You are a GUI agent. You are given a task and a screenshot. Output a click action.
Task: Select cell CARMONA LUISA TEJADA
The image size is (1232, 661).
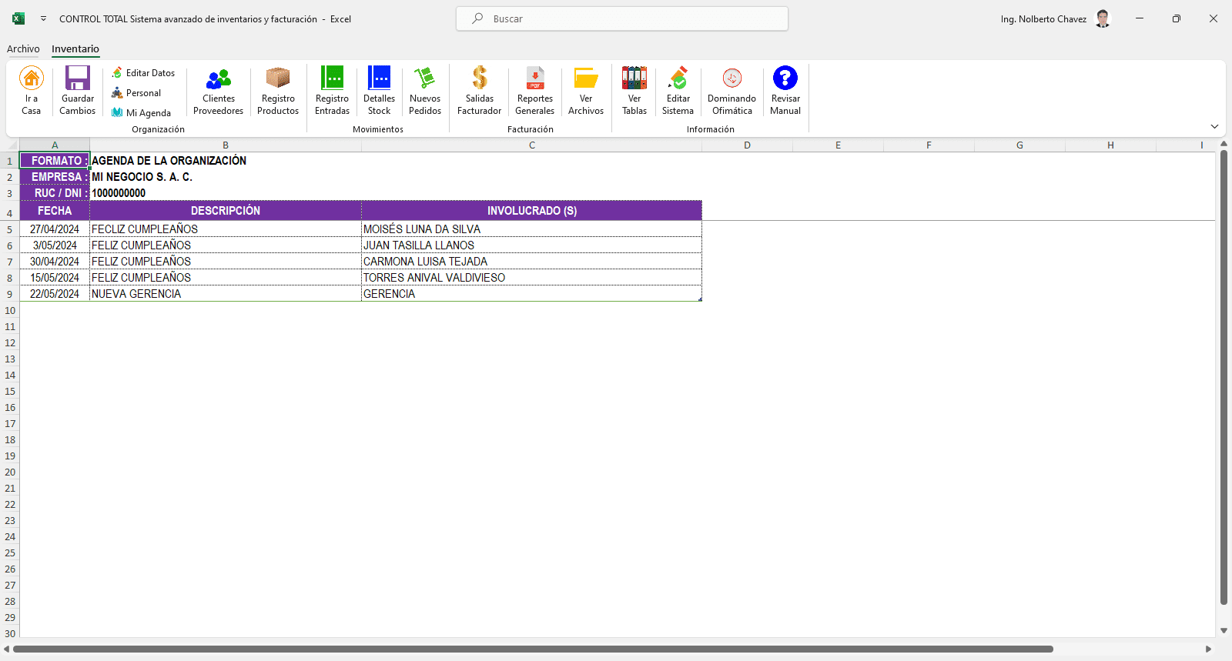point(531,262)
